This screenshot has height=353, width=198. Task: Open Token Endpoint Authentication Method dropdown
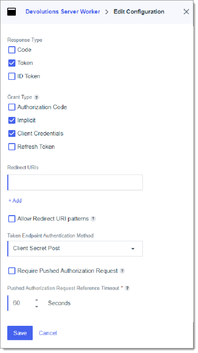75,248
